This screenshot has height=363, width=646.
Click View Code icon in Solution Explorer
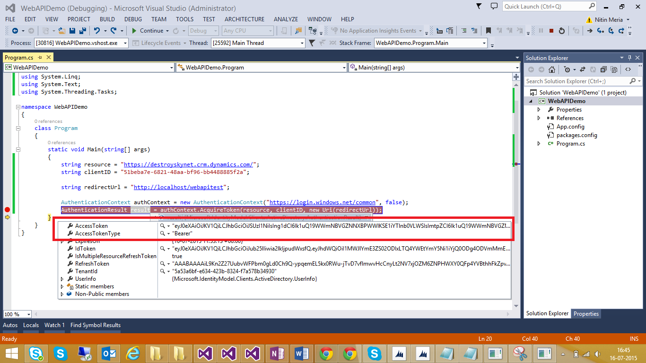tap(628, 69)
